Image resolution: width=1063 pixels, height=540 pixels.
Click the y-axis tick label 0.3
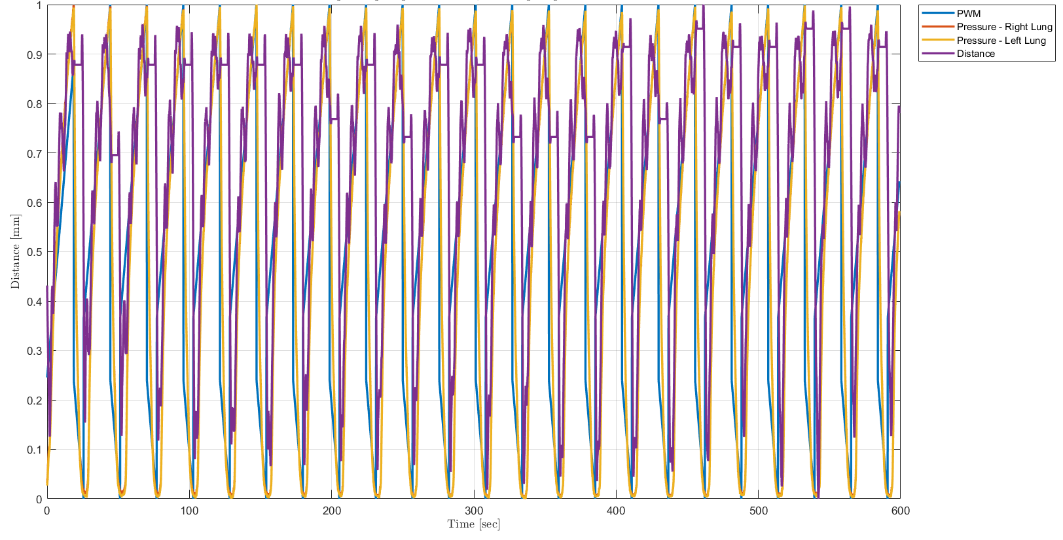tap(35, 351)
